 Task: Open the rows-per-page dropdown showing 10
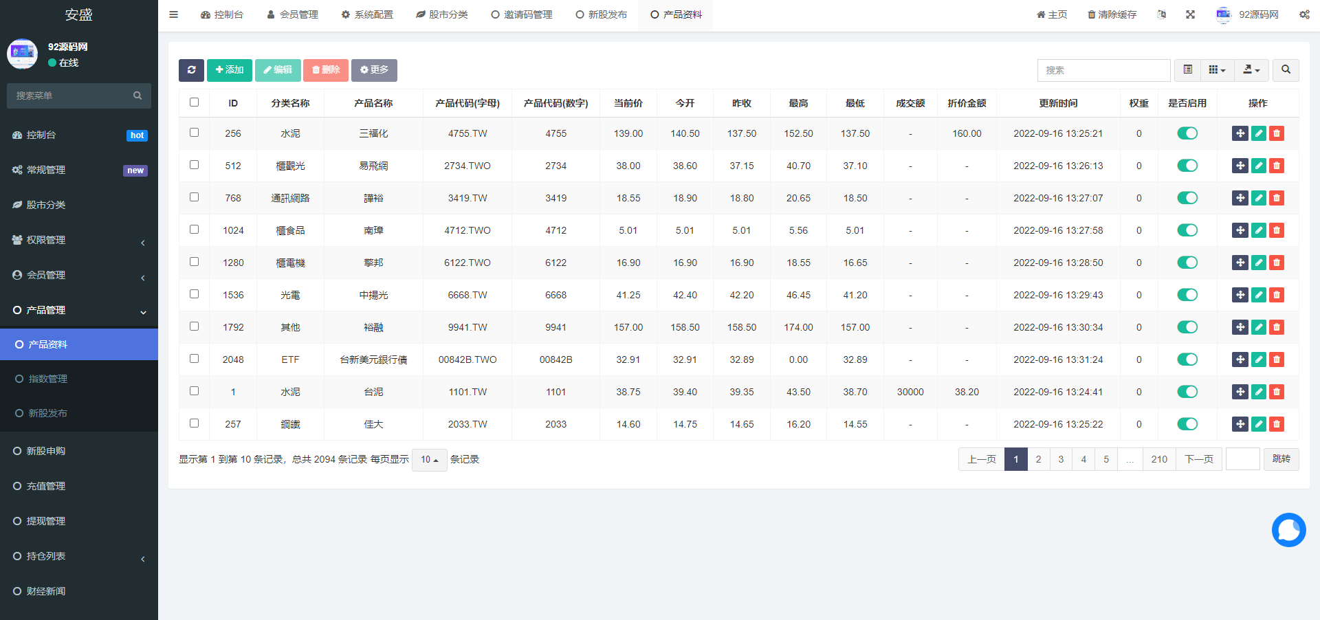(x=430, y=460)
